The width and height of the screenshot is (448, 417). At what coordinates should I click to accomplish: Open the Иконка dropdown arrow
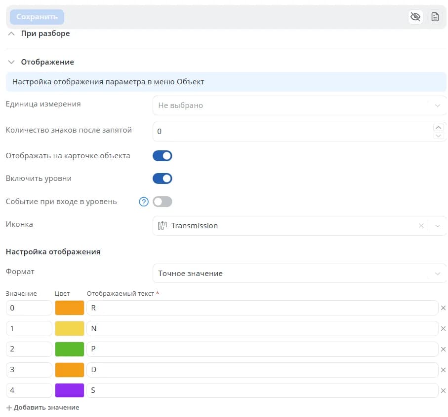(438, 226)
